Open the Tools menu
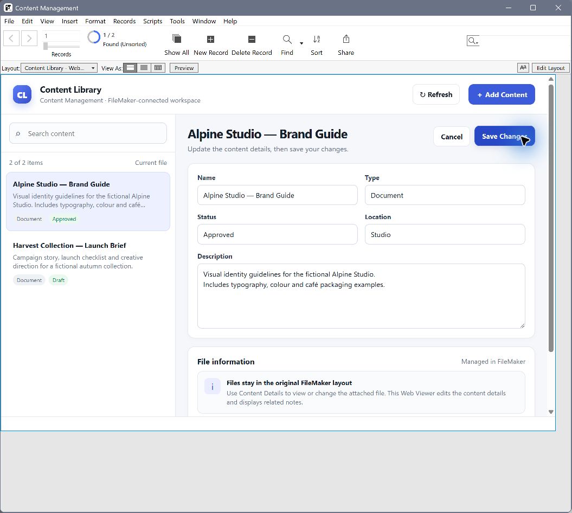Viewport: 572px width, 513px height. tap(177, 21)
